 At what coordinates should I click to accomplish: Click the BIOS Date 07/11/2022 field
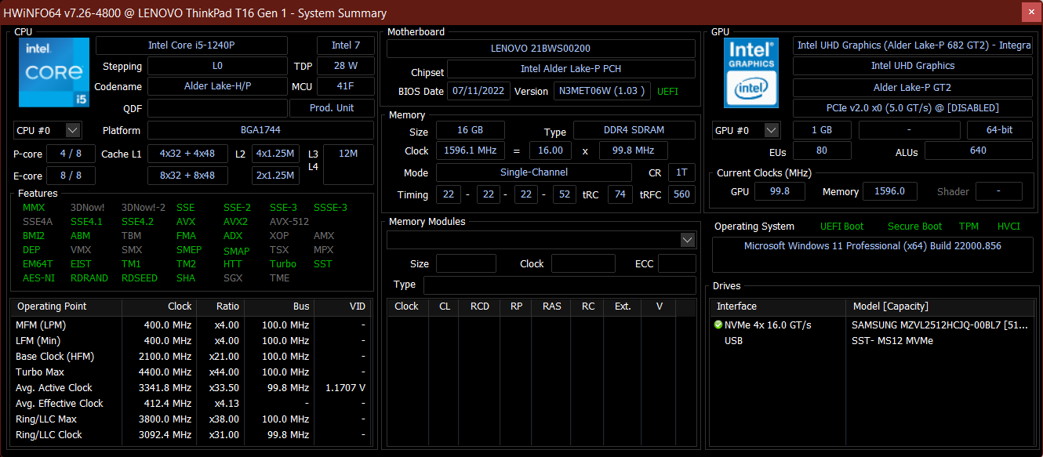[x=479, y=91]
